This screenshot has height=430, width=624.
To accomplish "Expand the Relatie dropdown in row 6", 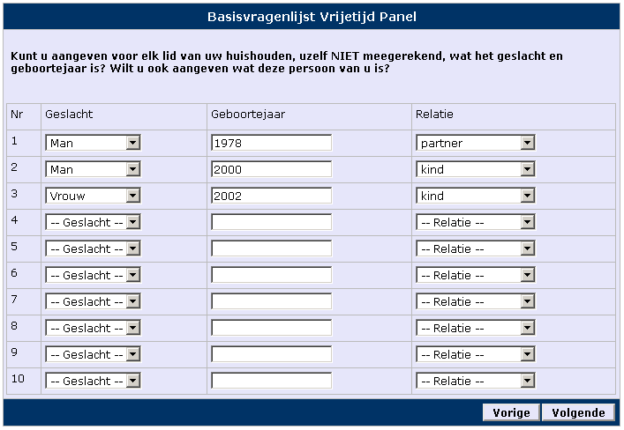I will pyautogui.click(x=476, y=275).
